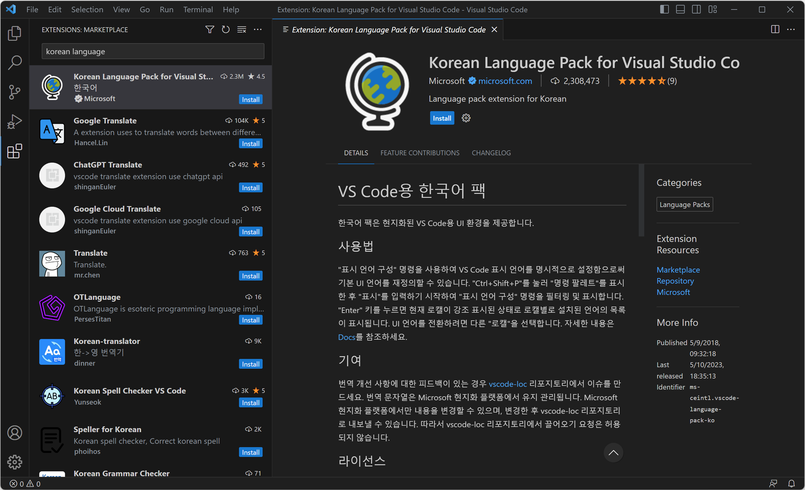
Task: Open editor More Actions ellipsis menu
Action: (791, 30)
